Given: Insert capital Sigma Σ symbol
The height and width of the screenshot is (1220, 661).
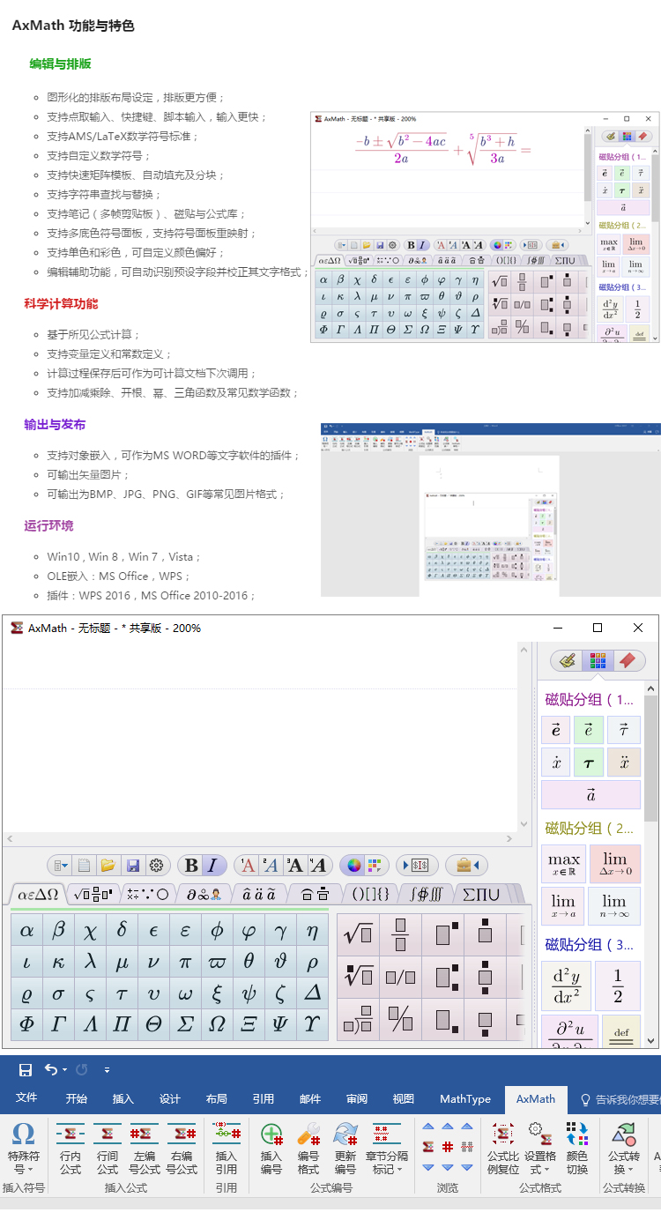Looking at the screenshot, I should (x=185, y=1024).
